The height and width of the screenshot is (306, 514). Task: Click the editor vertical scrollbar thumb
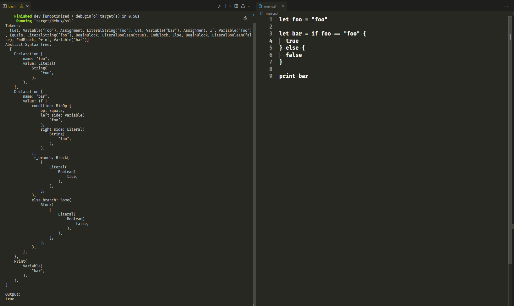coord(510,36)
